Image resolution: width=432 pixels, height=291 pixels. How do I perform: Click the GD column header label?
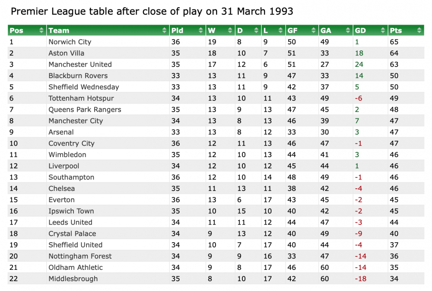(360, 30)
